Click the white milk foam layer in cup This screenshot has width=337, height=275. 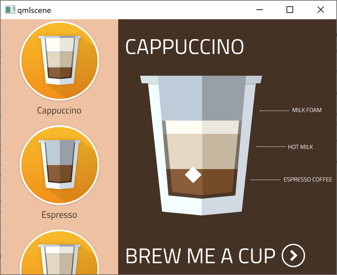[202, 127]
